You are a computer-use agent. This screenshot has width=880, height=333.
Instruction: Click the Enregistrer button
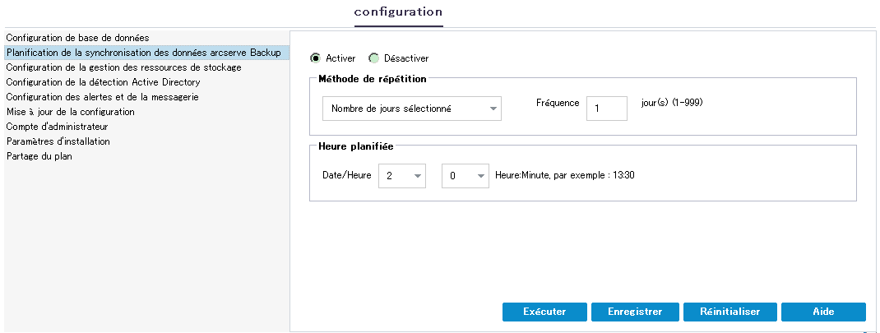635,312
